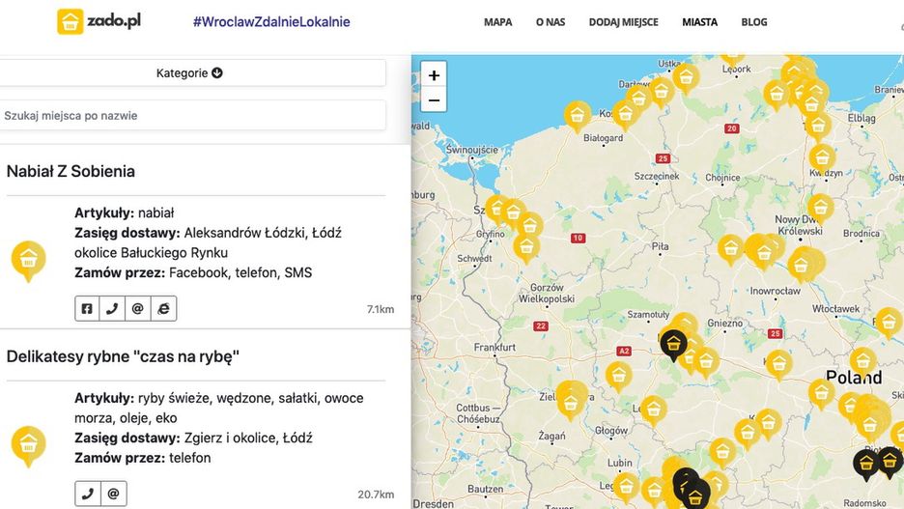Click email icon for Delikatesy rybne

[x=113, y=494]
